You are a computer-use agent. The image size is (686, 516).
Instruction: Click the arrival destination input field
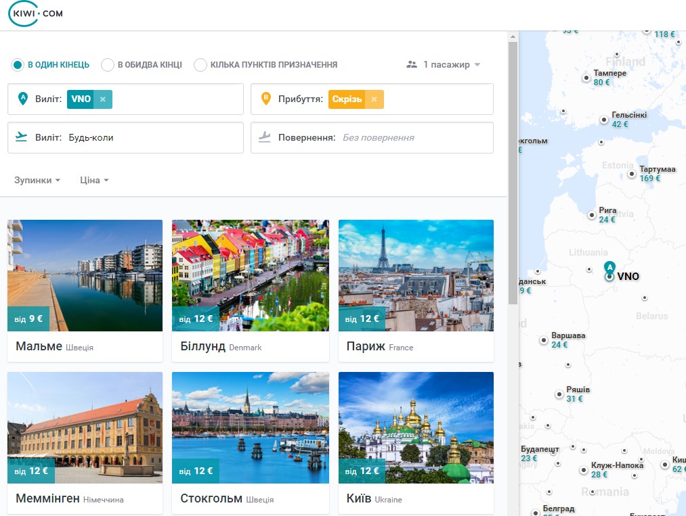372,99
